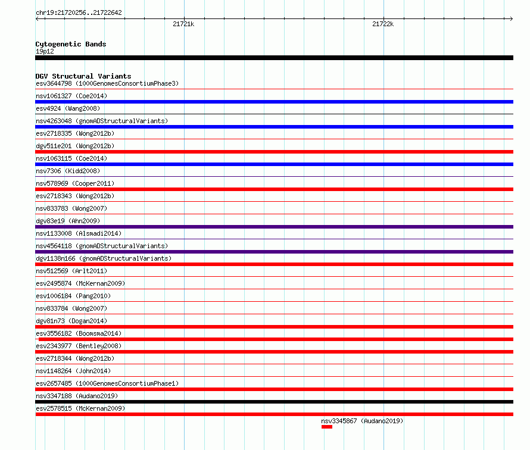The image size is (530, 450).
Task: Click nsv512569 (Arlt2011) variant label
Action: pyautogui.click(x=71, y=271)
